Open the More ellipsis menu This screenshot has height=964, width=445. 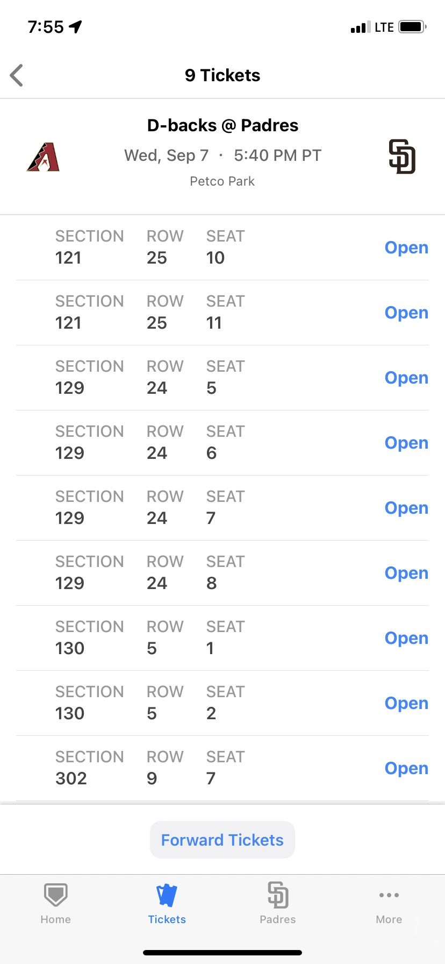389,895
